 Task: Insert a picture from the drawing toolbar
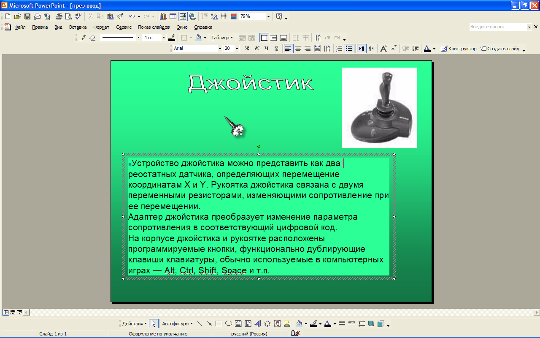[287, 324]
